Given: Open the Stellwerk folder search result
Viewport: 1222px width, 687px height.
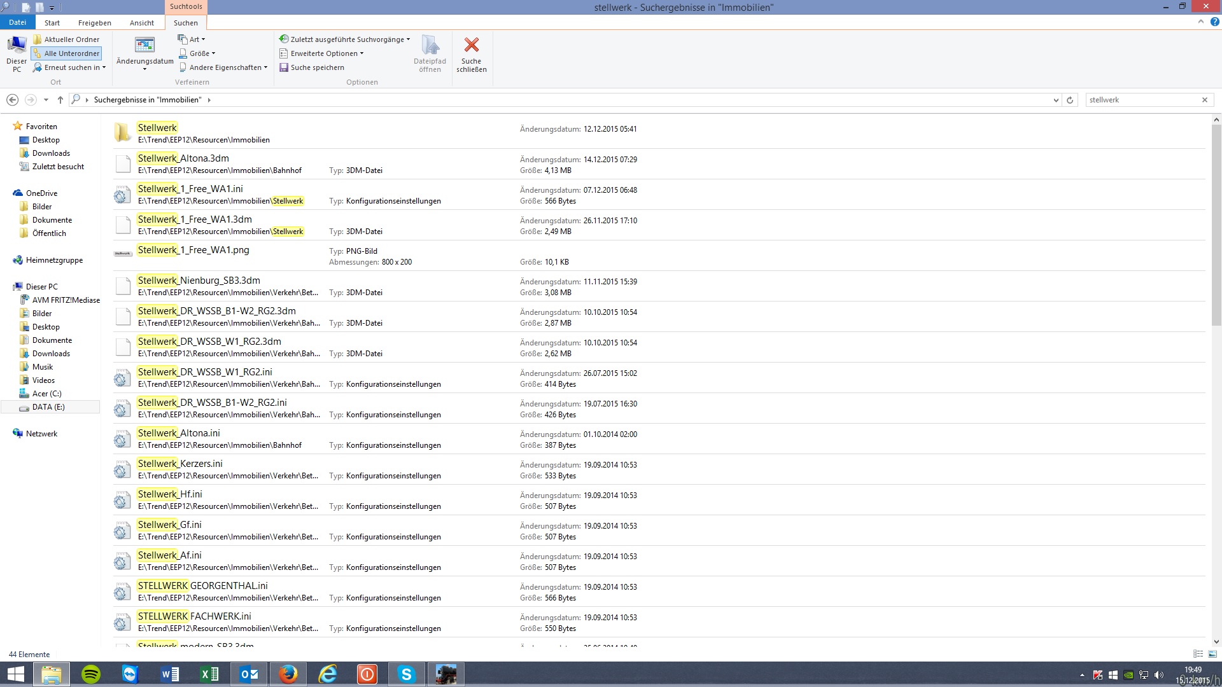Looking at the screenshot, I should tap(157, 128).
